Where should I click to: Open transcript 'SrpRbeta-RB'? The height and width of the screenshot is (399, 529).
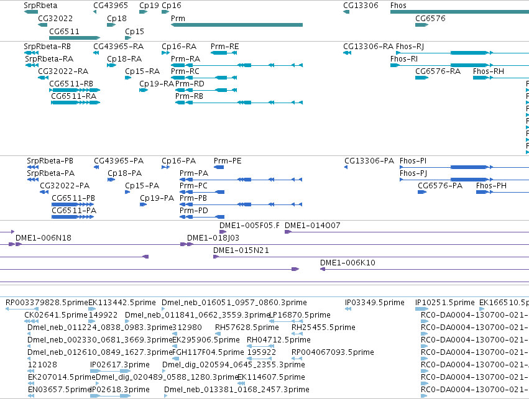tap(47, 46)
